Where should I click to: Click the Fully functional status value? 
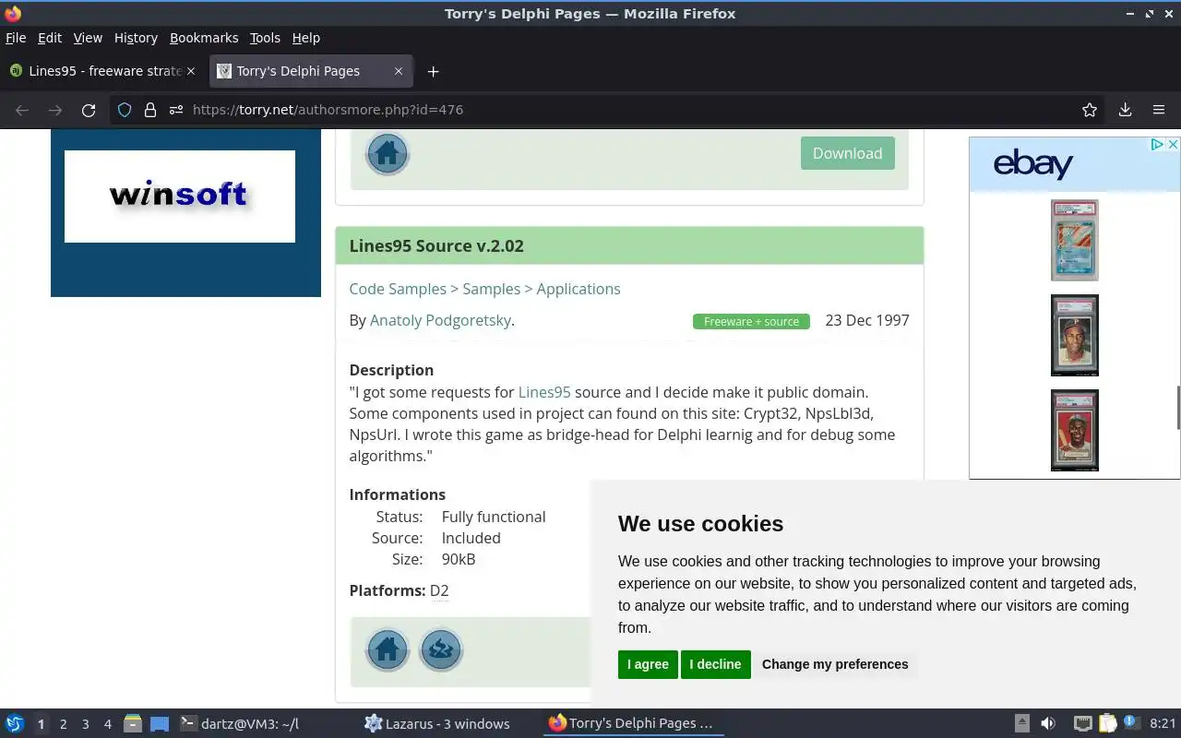pos(494,517)
